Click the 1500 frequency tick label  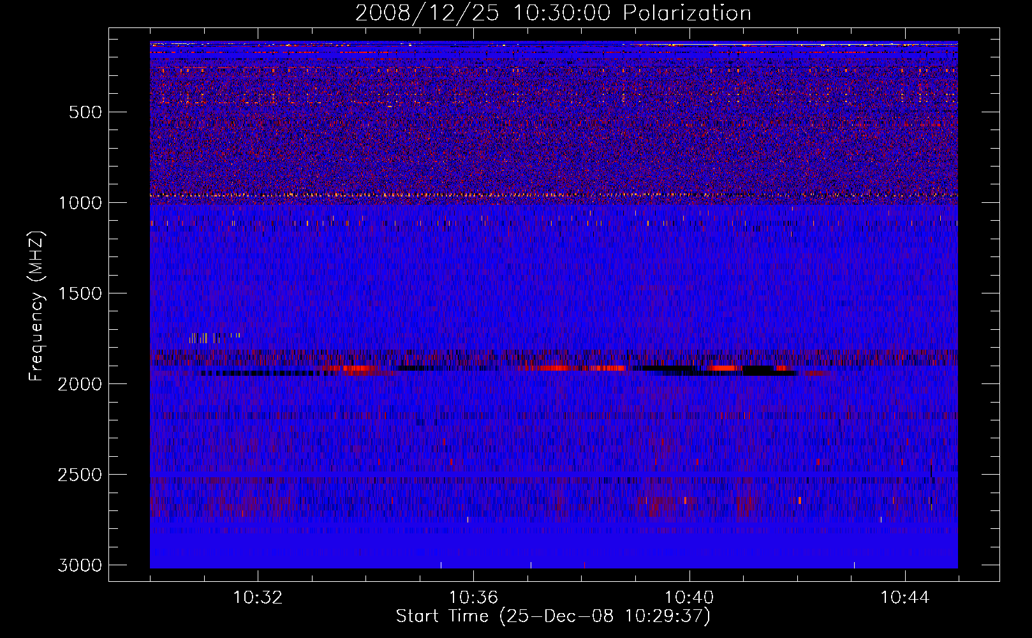pos(80,293)
